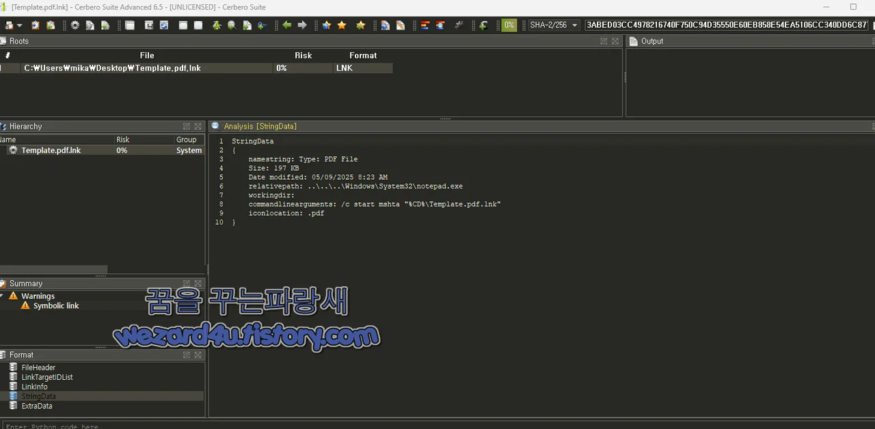Image resolution: width=875 pixels, height=429 pixels.
Task: Close the Roots panel
Action: coord(615,41)
